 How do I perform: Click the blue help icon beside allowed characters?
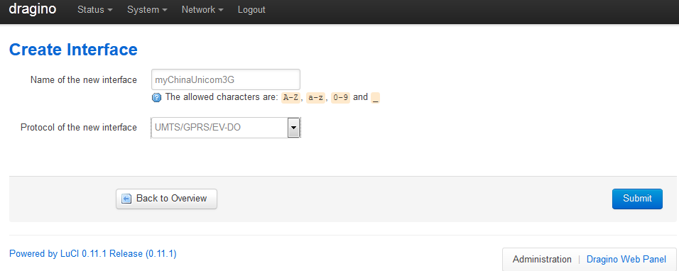click(156, 98)
